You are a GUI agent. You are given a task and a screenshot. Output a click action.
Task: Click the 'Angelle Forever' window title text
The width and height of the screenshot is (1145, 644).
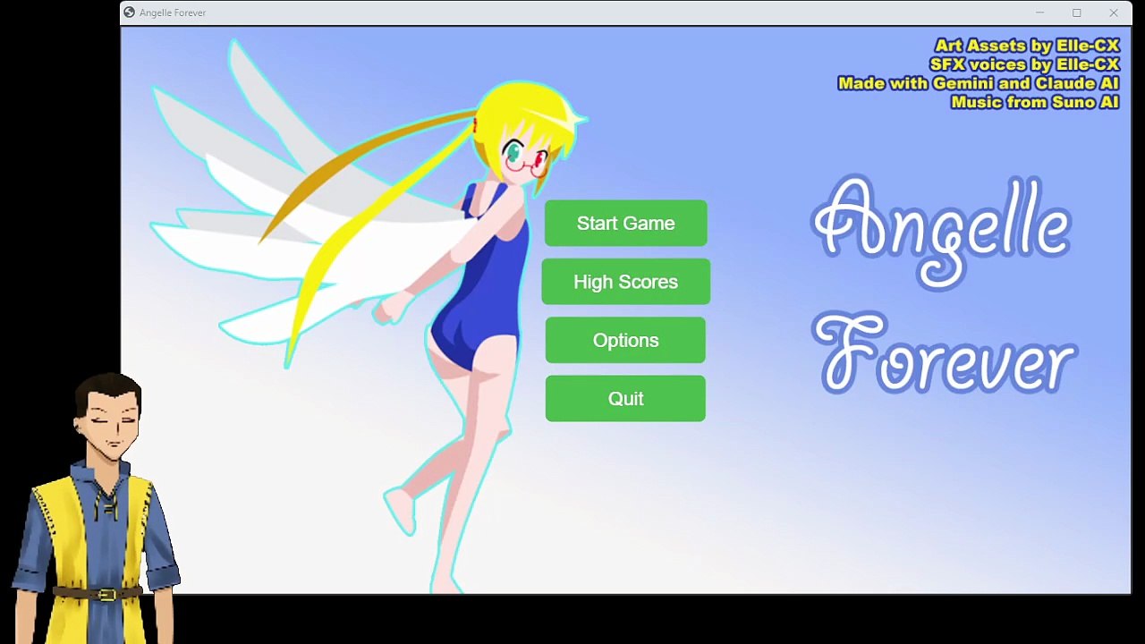click(x=173, y=13)
